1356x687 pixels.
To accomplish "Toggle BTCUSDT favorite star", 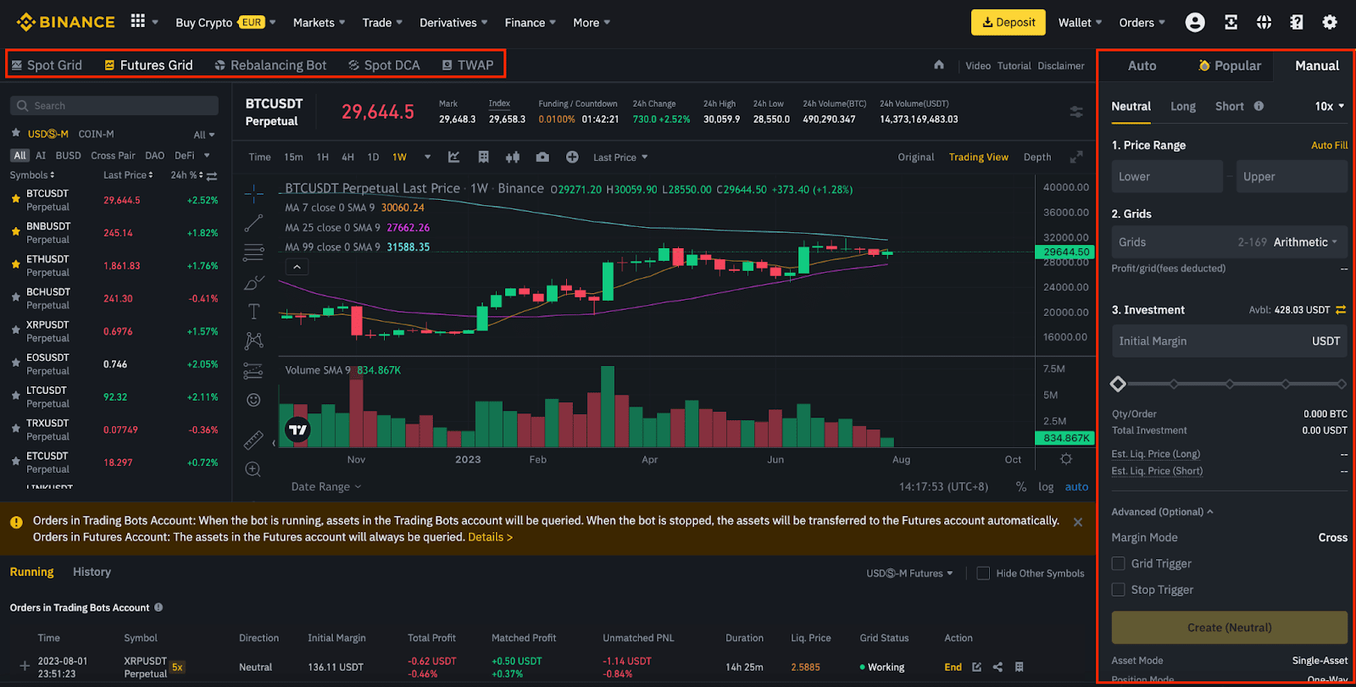I will pyautogui.click(x=15, y=199).
